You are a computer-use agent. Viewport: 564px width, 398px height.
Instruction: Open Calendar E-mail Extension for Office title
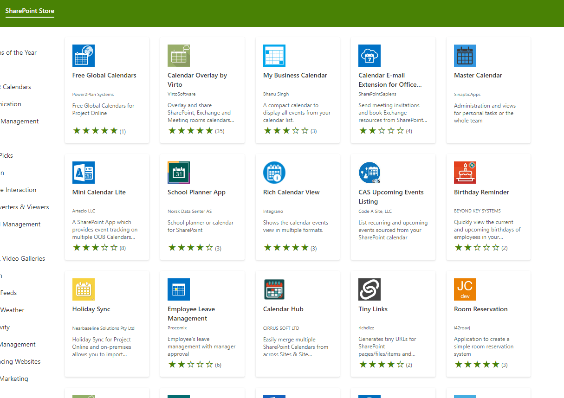point(390,80)
